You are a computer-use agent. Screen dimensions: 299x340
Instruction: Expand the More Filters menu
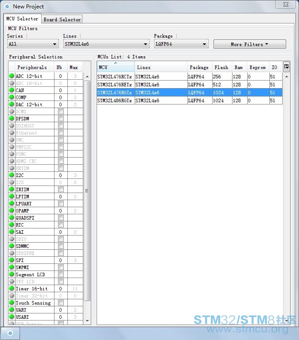click(249, 44)
